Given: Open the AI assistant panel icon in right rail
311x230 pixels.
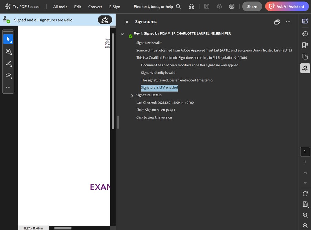Looking at the screenshot, I should pos(305,21).
